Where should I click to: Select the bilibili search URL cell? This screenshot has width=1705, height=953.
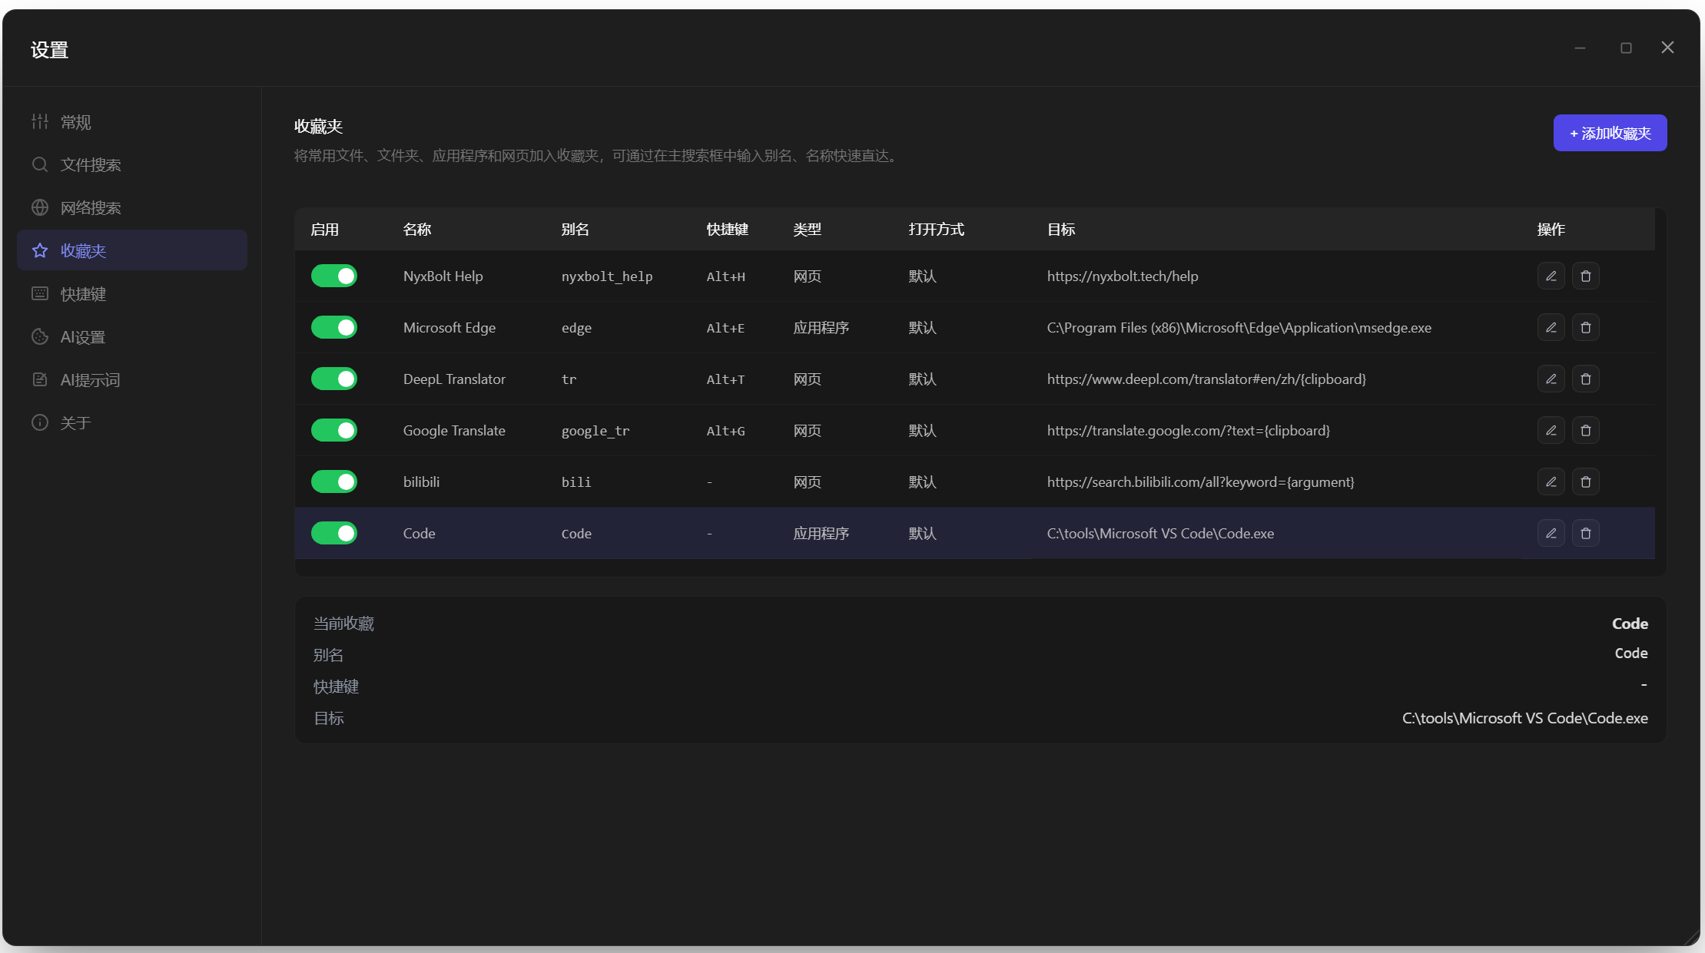[x=1201, y=481]
